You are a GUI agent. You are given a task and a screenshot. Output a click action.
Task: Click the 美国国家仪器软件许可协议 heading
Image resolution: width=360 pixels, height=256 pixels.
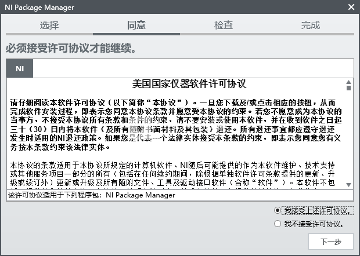[x=189, y=83]
